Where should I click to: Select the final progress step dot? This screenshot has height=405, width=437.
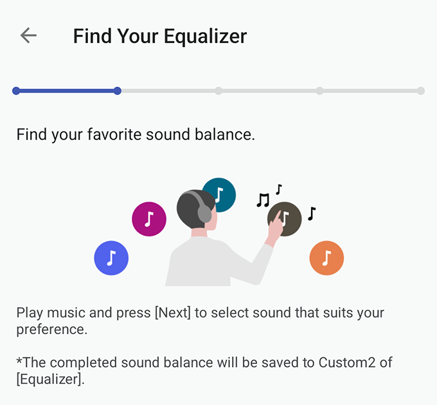pyautogui.click(x=421, y=91)
